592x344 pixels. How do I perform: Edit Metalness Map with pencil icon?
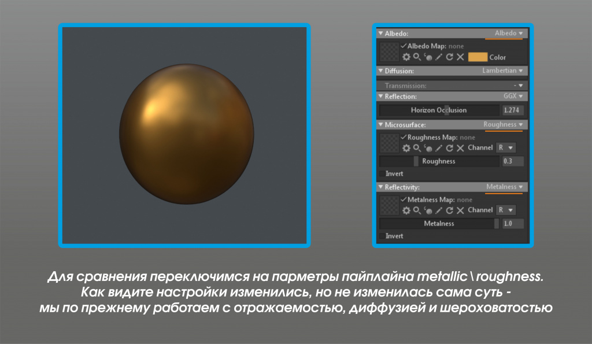click(x=439, y=210)
